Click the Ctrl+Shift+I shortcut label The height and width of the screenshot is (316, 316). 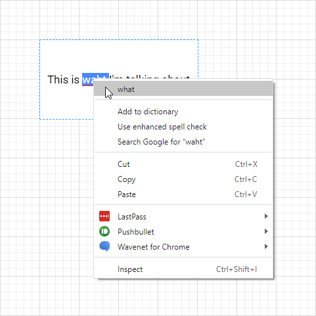click(x=237, y=269)
